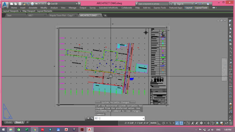Click the search binoculars icon
The image size is (235, 132).
click(x=171, y=4)
